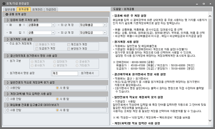Click the 주요 원가 계정체계 label

[x=20, y=44]
